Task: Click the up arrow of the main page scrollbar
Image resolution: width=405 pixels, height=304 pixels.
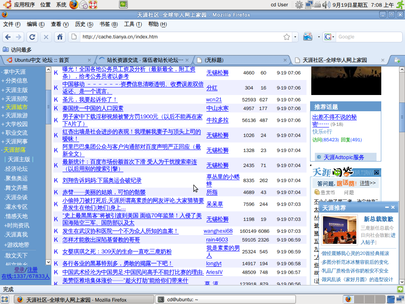Action: point(402,69)
